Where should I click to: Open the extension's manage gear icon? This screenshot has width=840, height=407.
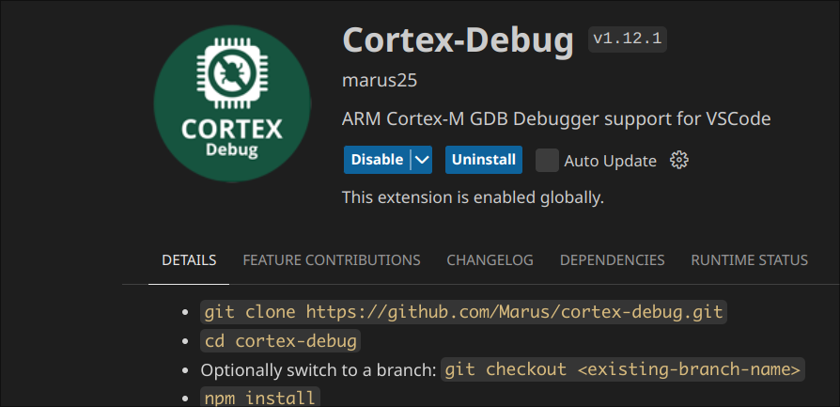[678, 161]
